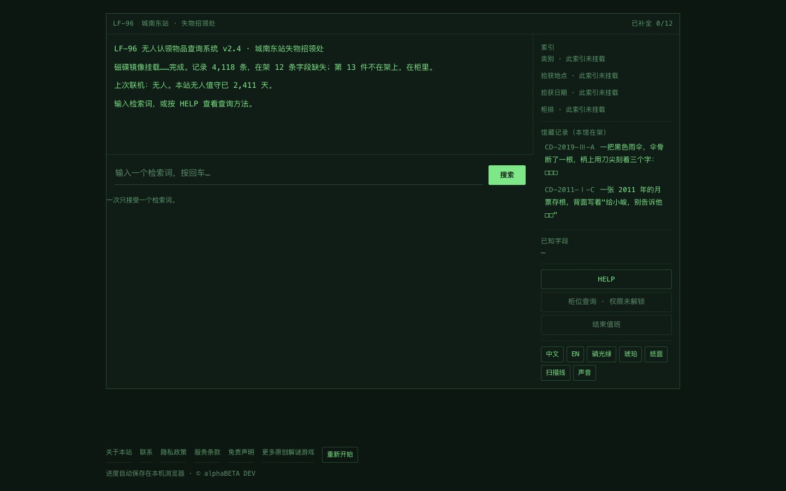The width and height of the screenshot is (786, 491).
Task: Click the 馆藏记录 (本馆在架) heading
Action: click(x=574, y=133)
